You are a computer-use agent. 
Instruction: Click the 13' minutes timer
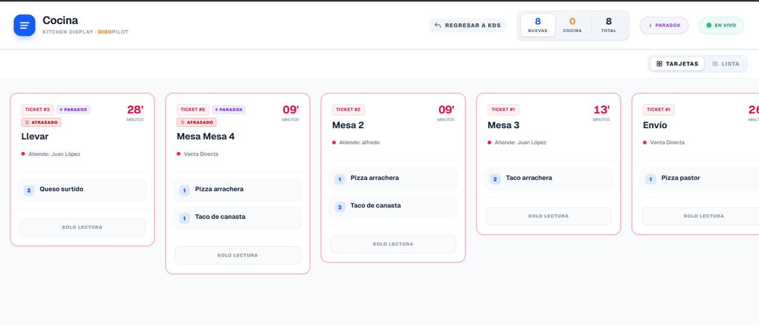[601, 110]
